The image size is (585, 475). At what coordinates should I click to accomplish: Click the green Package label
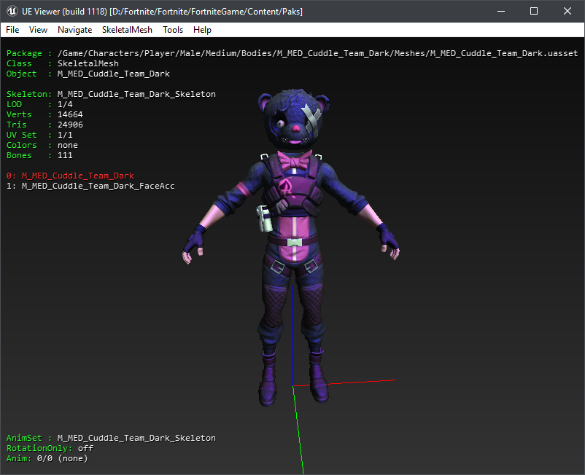pos(24,53)
